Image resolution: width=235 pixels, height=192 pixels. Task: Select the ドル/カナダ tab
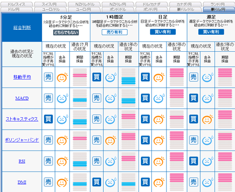(152, 4)
